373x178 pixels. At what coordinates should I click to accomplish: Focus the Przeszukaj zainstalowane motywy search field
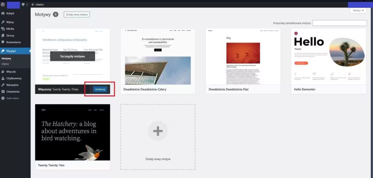pos(339,23)
